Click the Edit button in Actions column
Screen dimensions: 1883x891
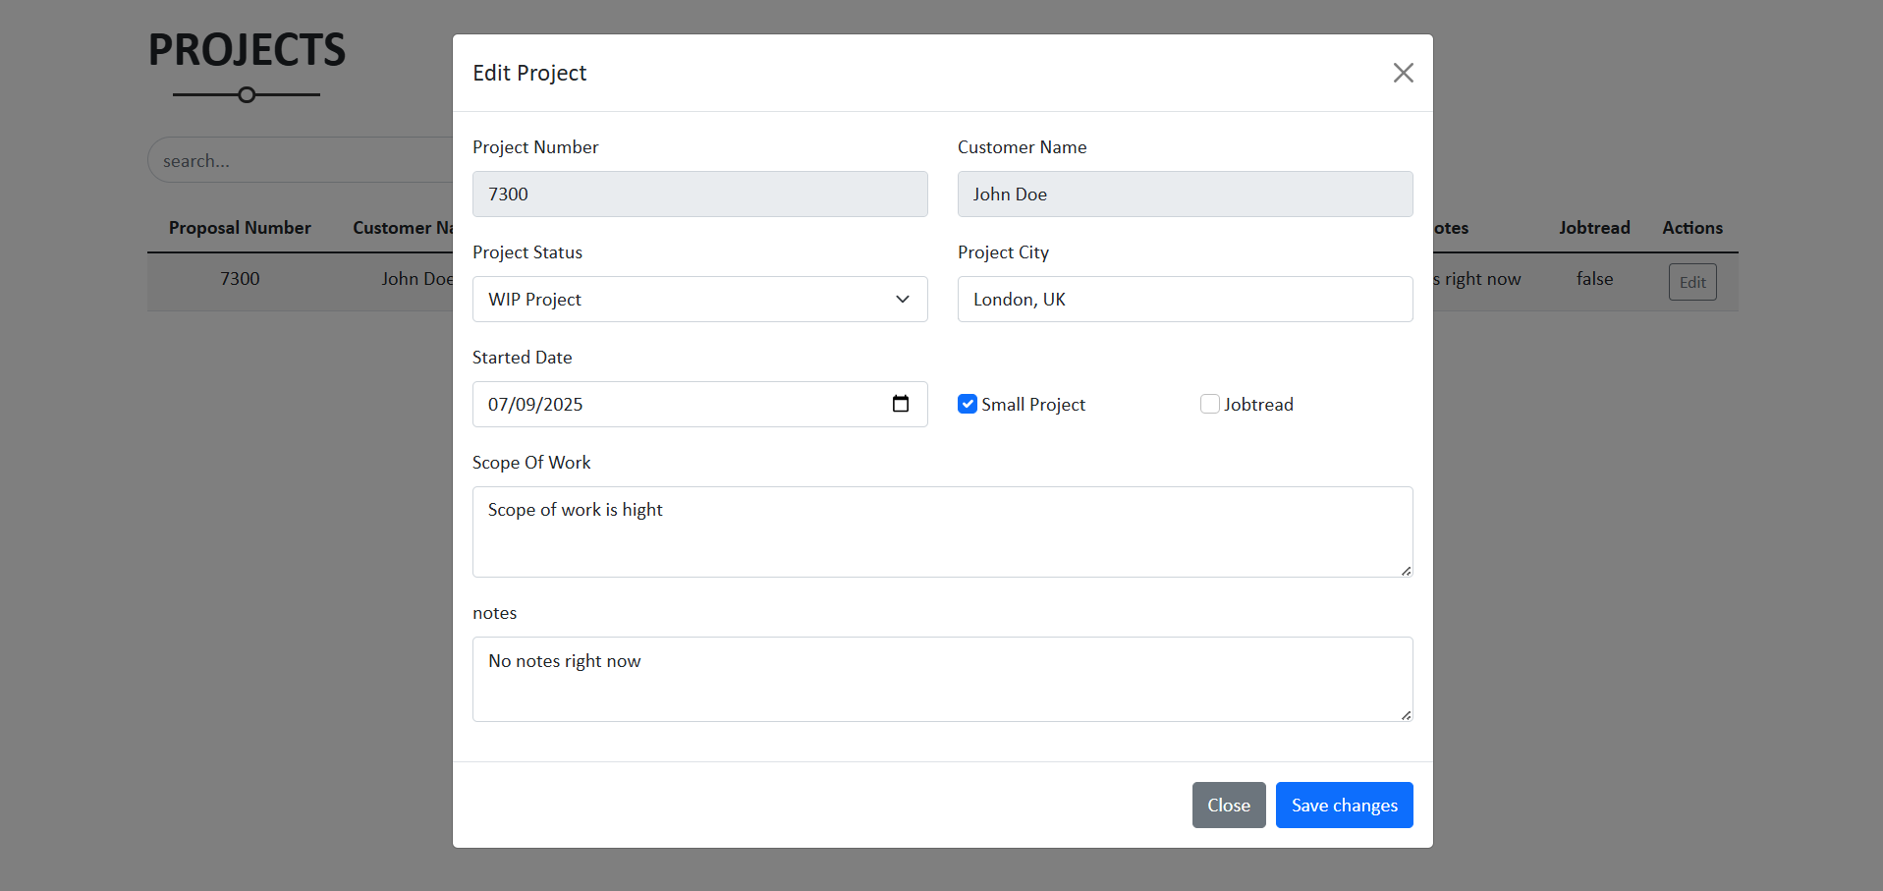1691,282
